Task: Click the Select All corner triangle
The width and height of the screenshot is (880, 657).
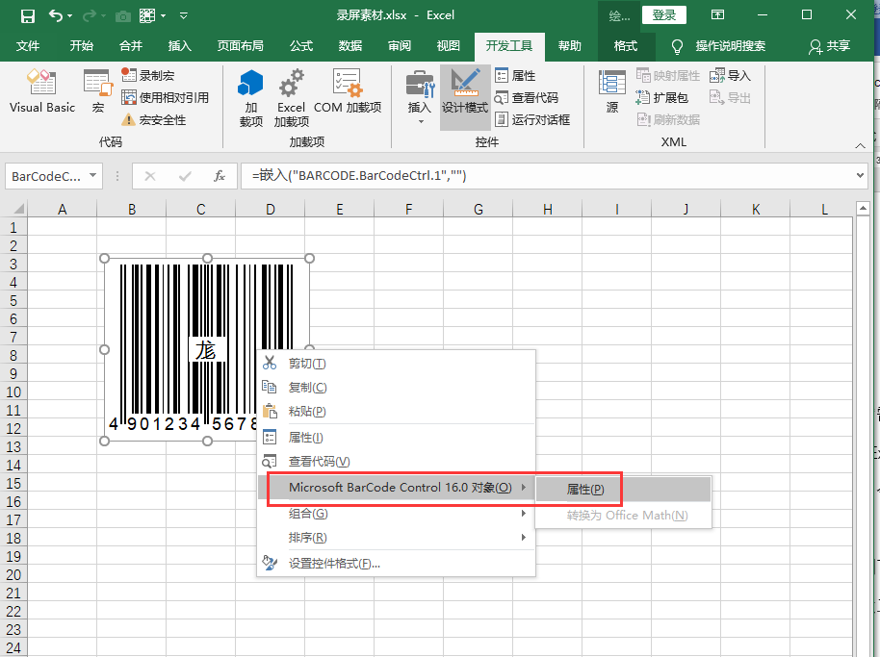Action: click(x=18, y=209)
